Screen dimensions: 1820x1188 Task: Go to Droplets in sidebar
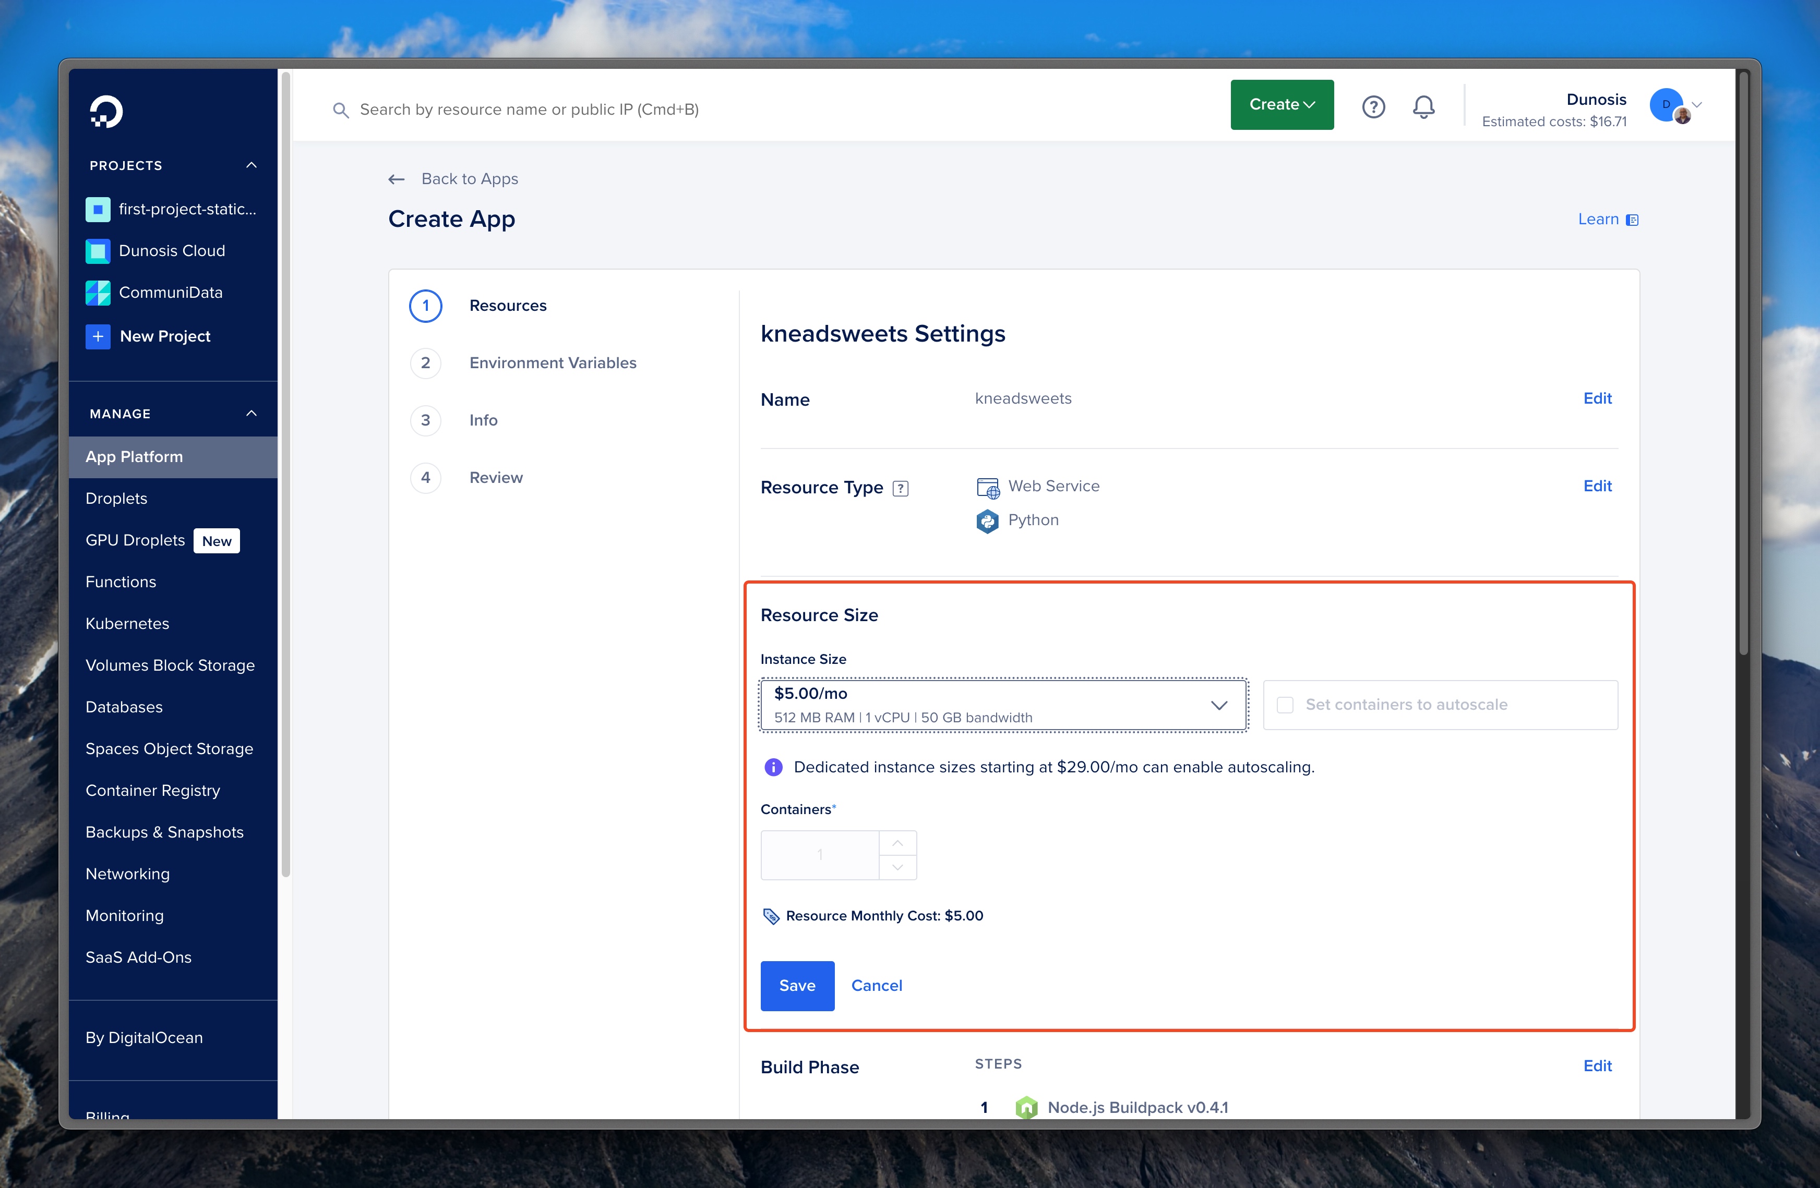pyautogui.click(x=116, y=499)
